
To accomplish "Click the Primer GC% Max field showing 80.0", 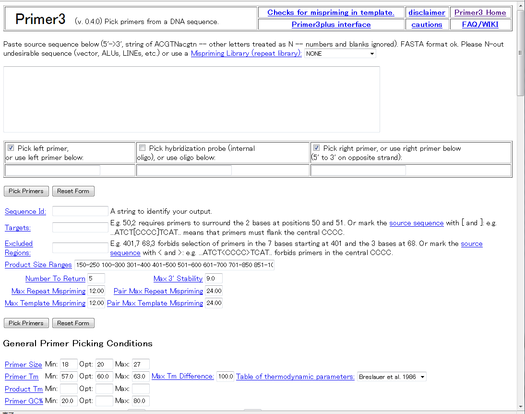I will coord(141,401).
